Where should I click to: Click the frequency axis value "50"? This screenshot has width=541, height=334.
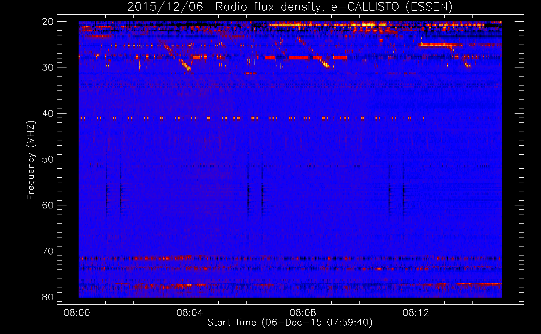pyautogui.click(x=48, y=159)
